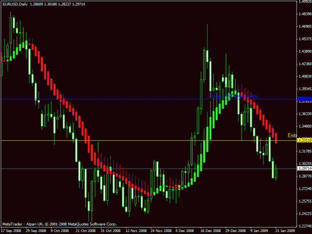
Task: Click the 1.34800 price axis label
Action: pos(305,126)
